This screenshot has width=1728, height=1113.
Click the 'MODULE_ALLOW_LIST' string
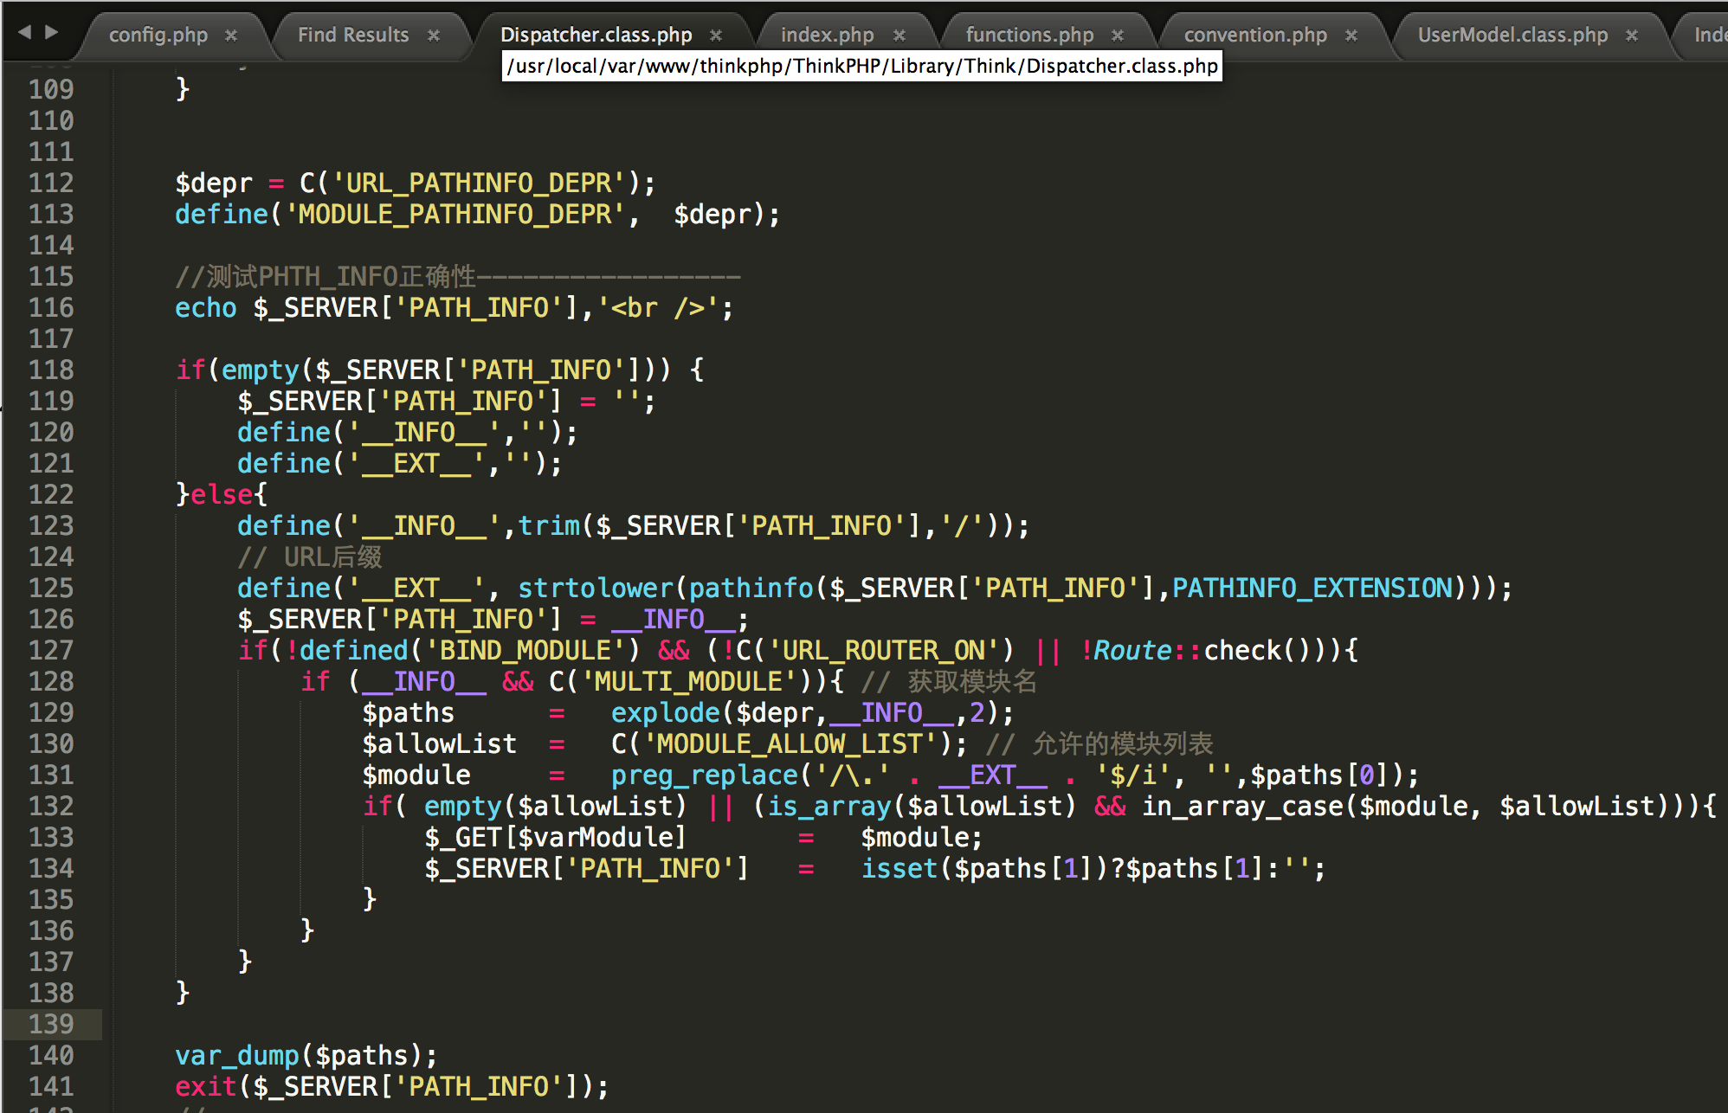click(790, 743)
